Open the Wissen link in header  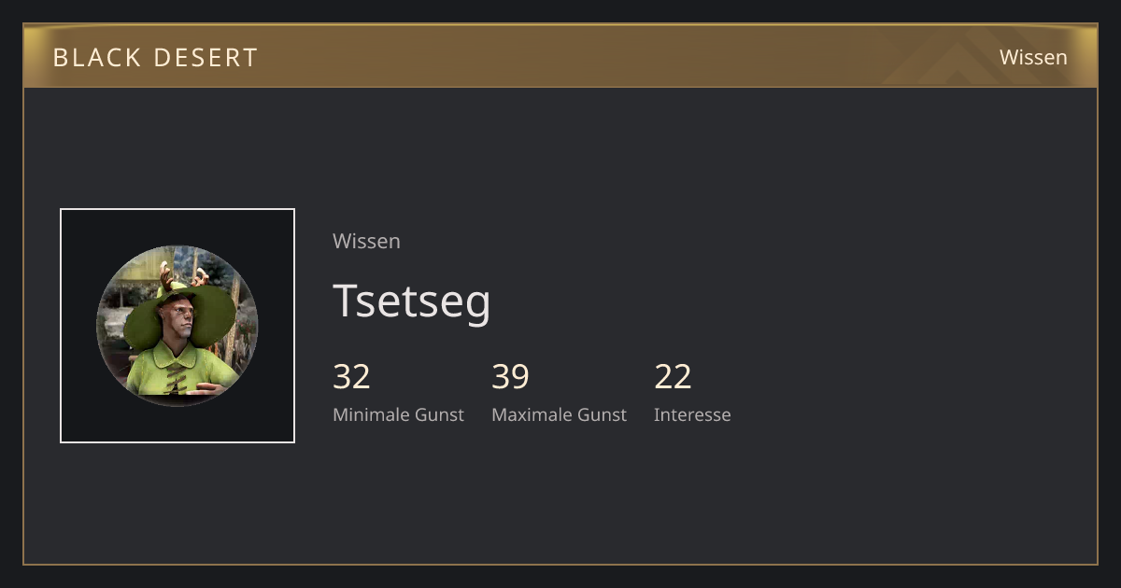pos(1033,57)
